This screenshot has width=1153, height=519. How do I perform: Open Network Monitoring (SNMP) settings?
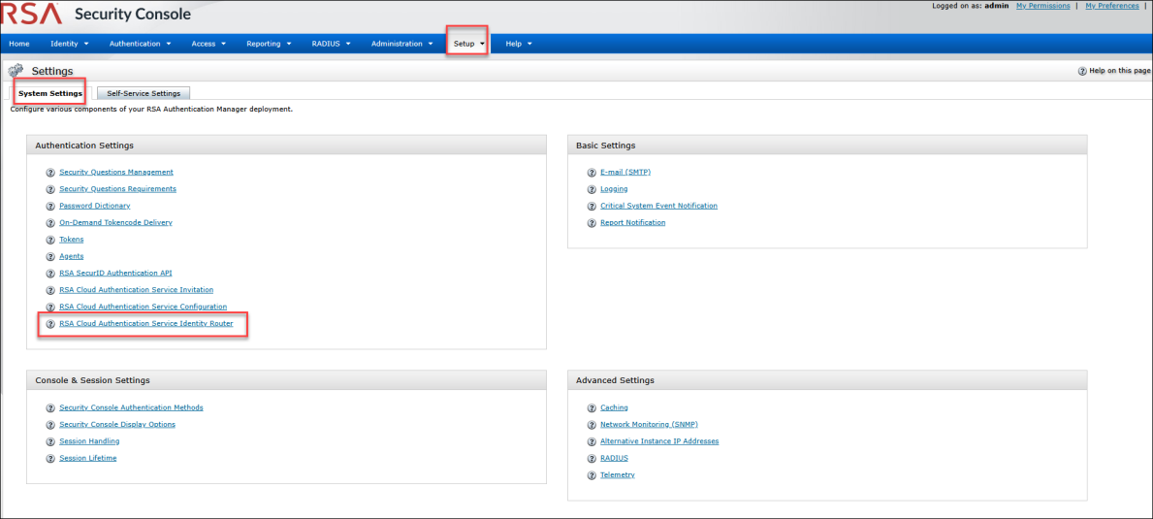(x=649, y=425)
